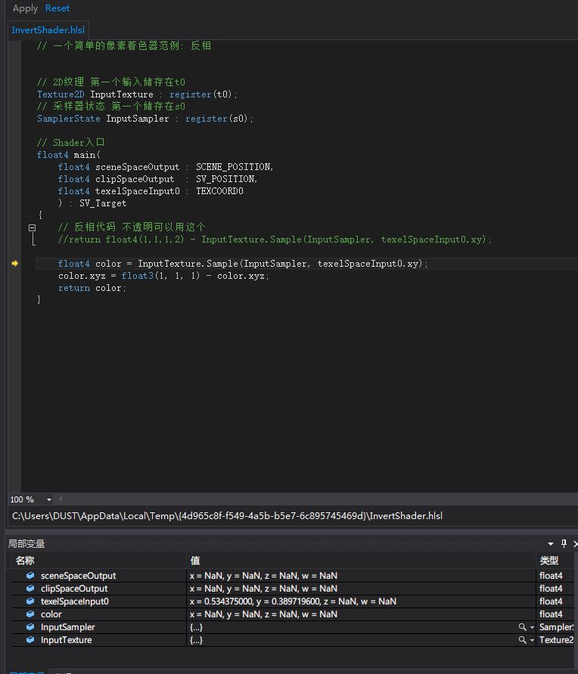Click the 'float4 texelSpaceInput0 : TEXCOORD0' line
This screenshot has width=578, height=674.
pyautogui.click(x=151, y=191)
